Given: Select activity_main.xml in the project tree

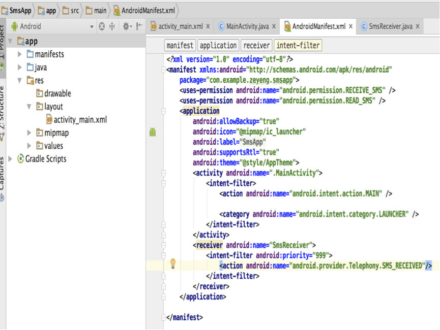Looking at the screenshot, I should coord(80,120).
